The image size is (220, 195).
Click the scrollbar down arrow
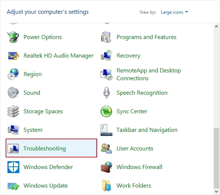[217, 191]
